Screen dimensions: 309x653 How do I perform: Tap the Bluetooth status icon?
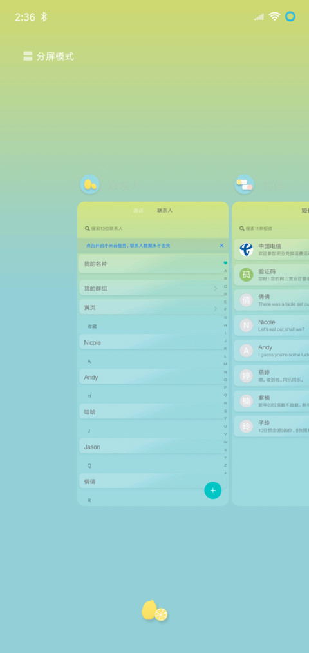(44, 17)
